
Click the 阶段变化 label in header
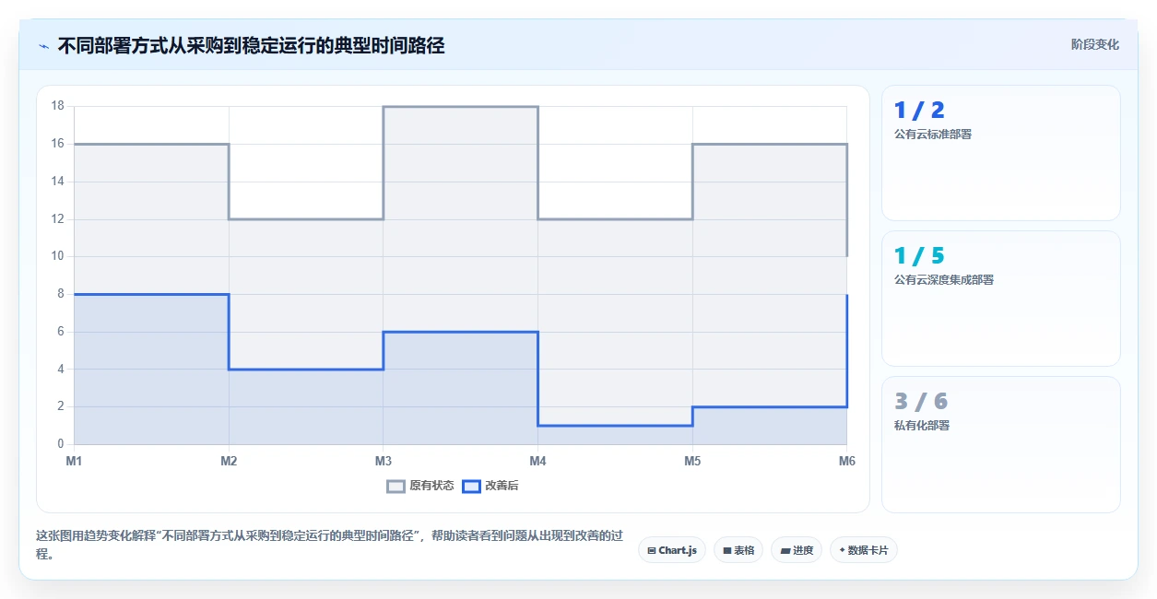1095,44
